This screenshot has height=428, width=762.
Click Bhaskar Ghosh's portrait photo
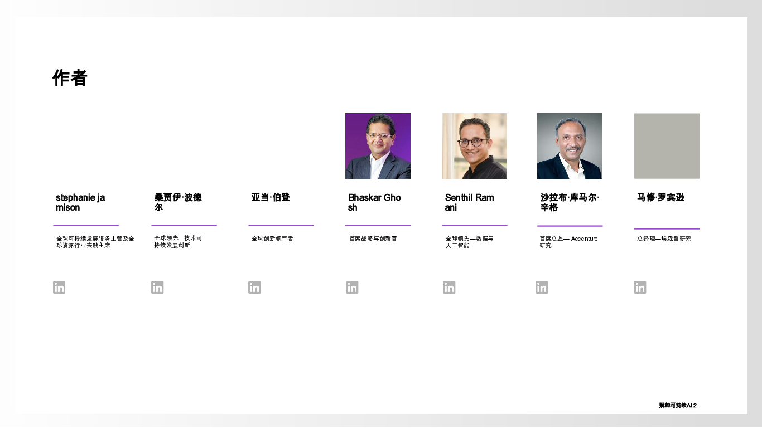378,146
